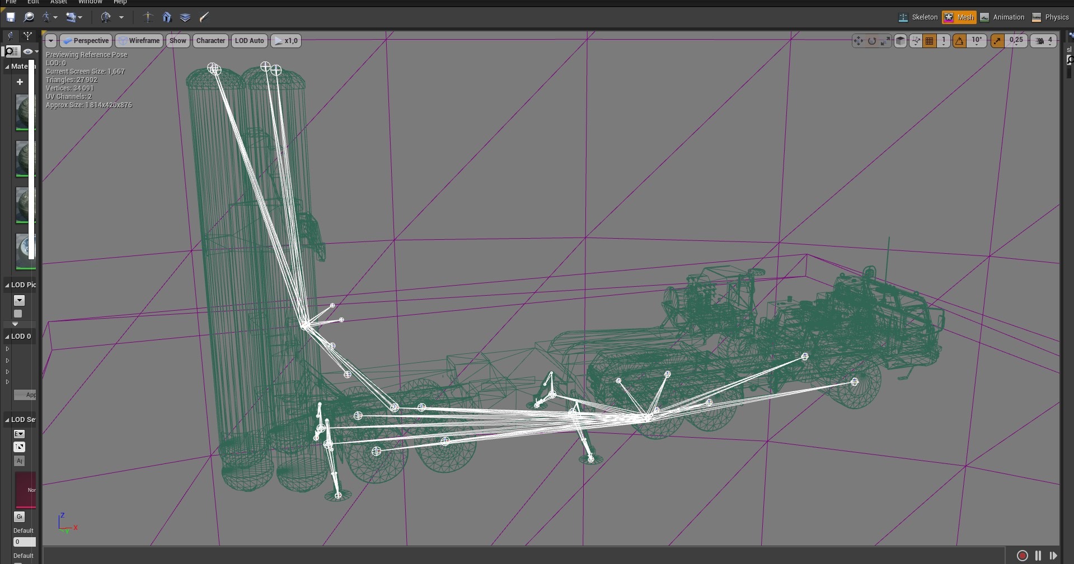This screenshot has height=564, width=1074.
Task: Open the Create Asset running-figure icon
Action: click(46, 17)
